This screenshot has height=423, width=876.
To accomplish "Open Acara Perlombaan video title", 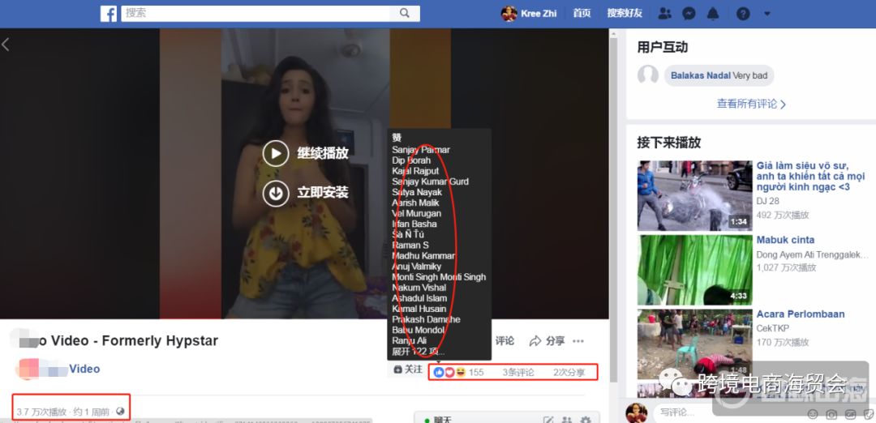I will pyautogui.click(x=801, y=314).
